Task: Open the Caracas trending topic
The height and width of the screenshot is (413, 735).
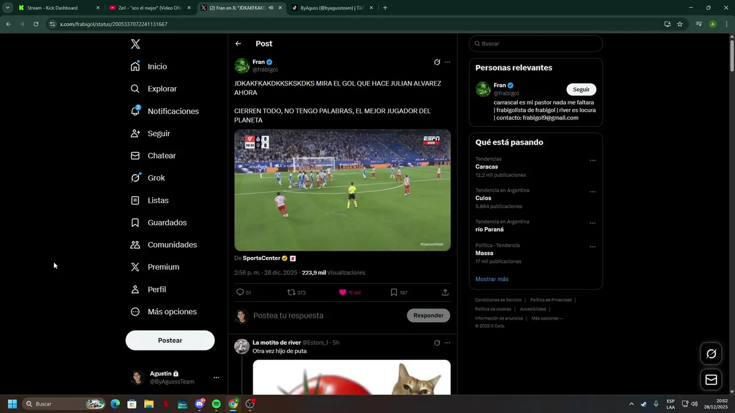Action: click(x=486, y=167)
